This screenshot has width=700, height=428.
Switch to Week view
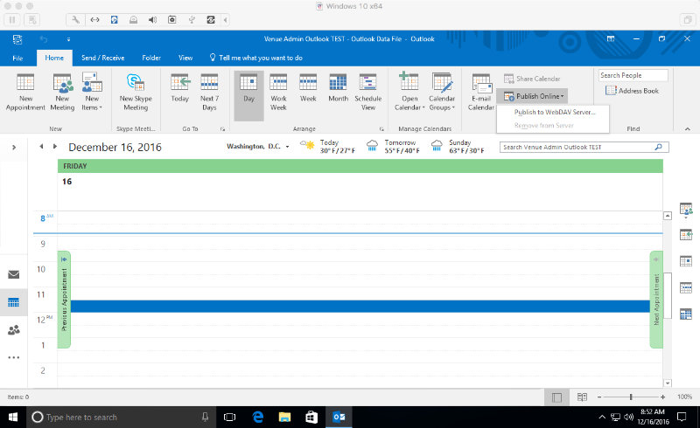point(308,89)
